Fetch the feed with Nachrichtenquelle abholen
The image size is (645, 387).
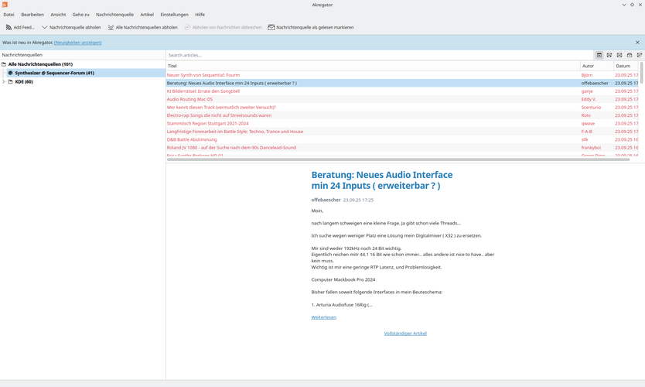point(70,27)
